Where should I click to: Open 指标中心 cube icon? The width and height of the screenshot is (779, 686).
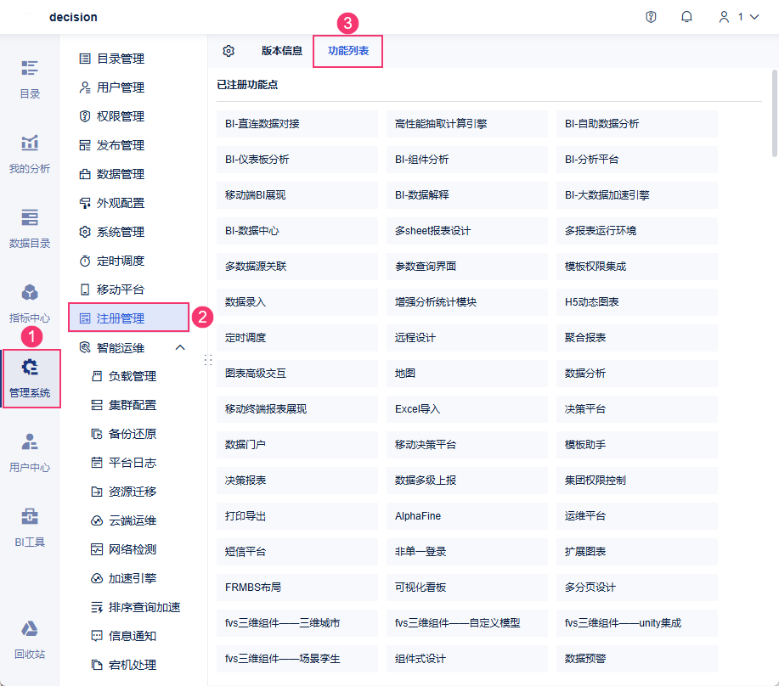point(30,292)
